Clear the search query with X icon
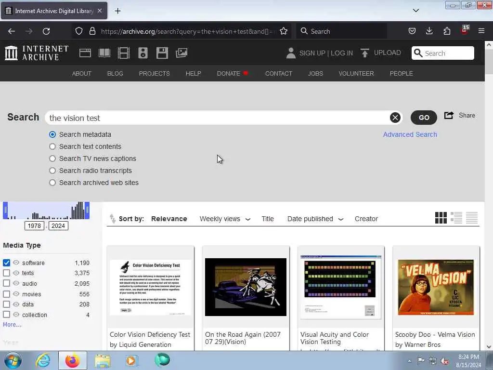Screen dimensions: 493x370 click(x=395, y=118)
